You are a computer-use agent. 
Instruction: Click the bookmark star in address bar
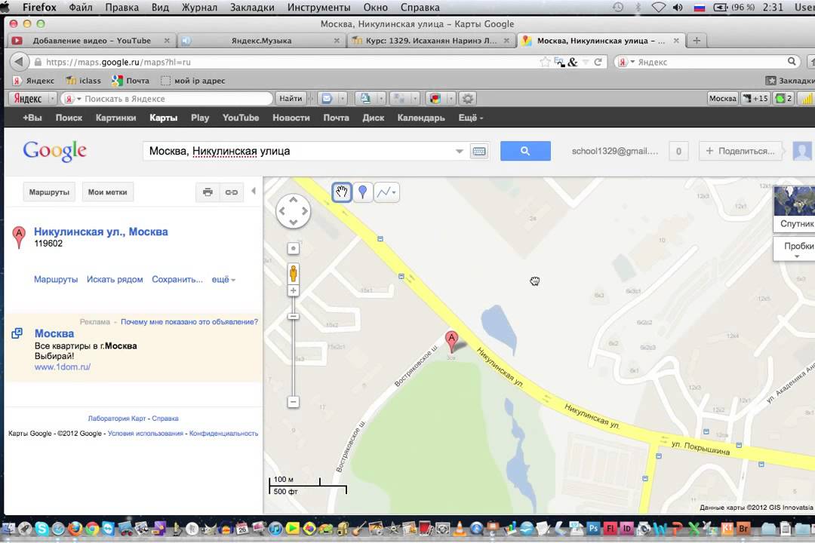pyautogui.click(x=545, y=62)
